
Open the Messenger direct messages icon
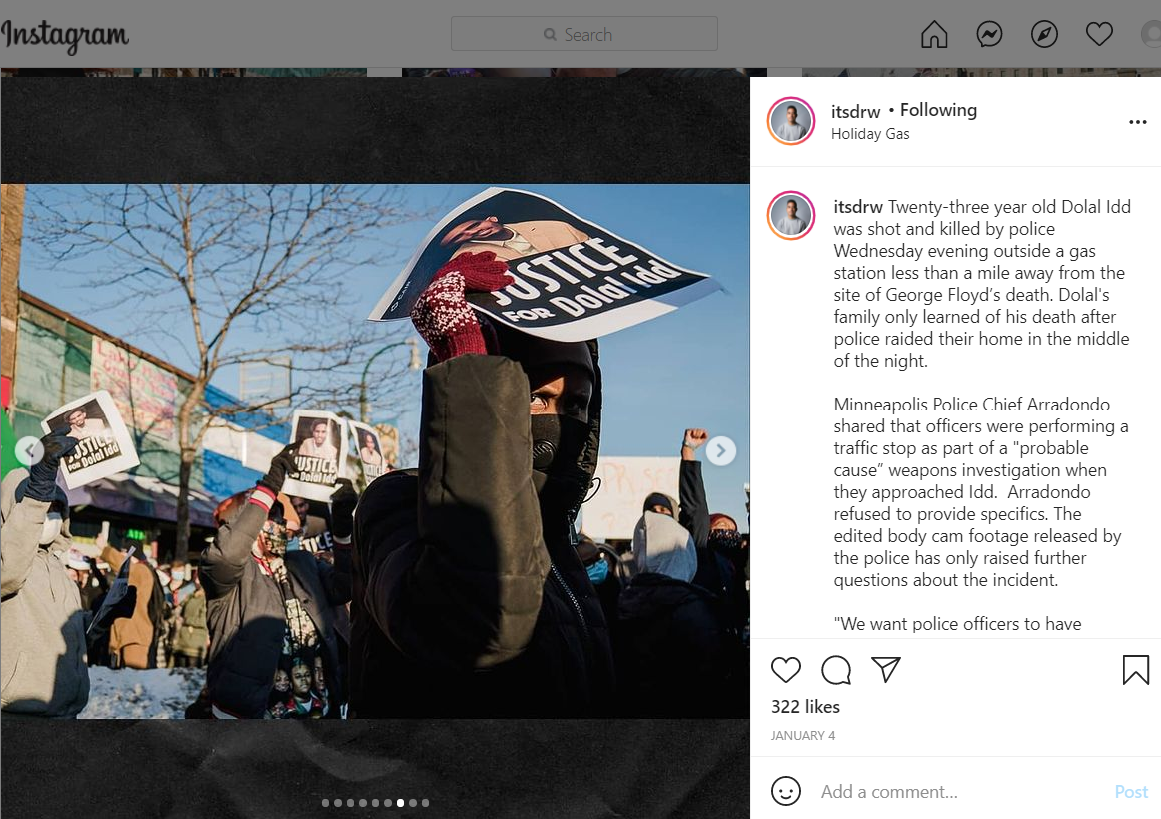pyautogui.click(x=989, y=34)
